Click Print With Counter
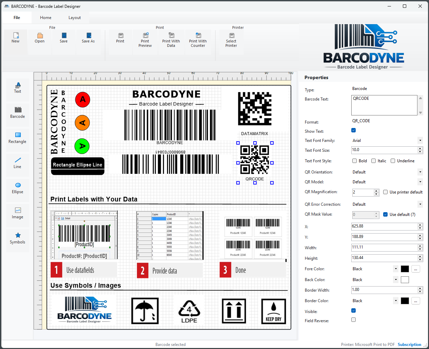Image resolution: width=429 pixels, height=349 pixels. [198, 39]
